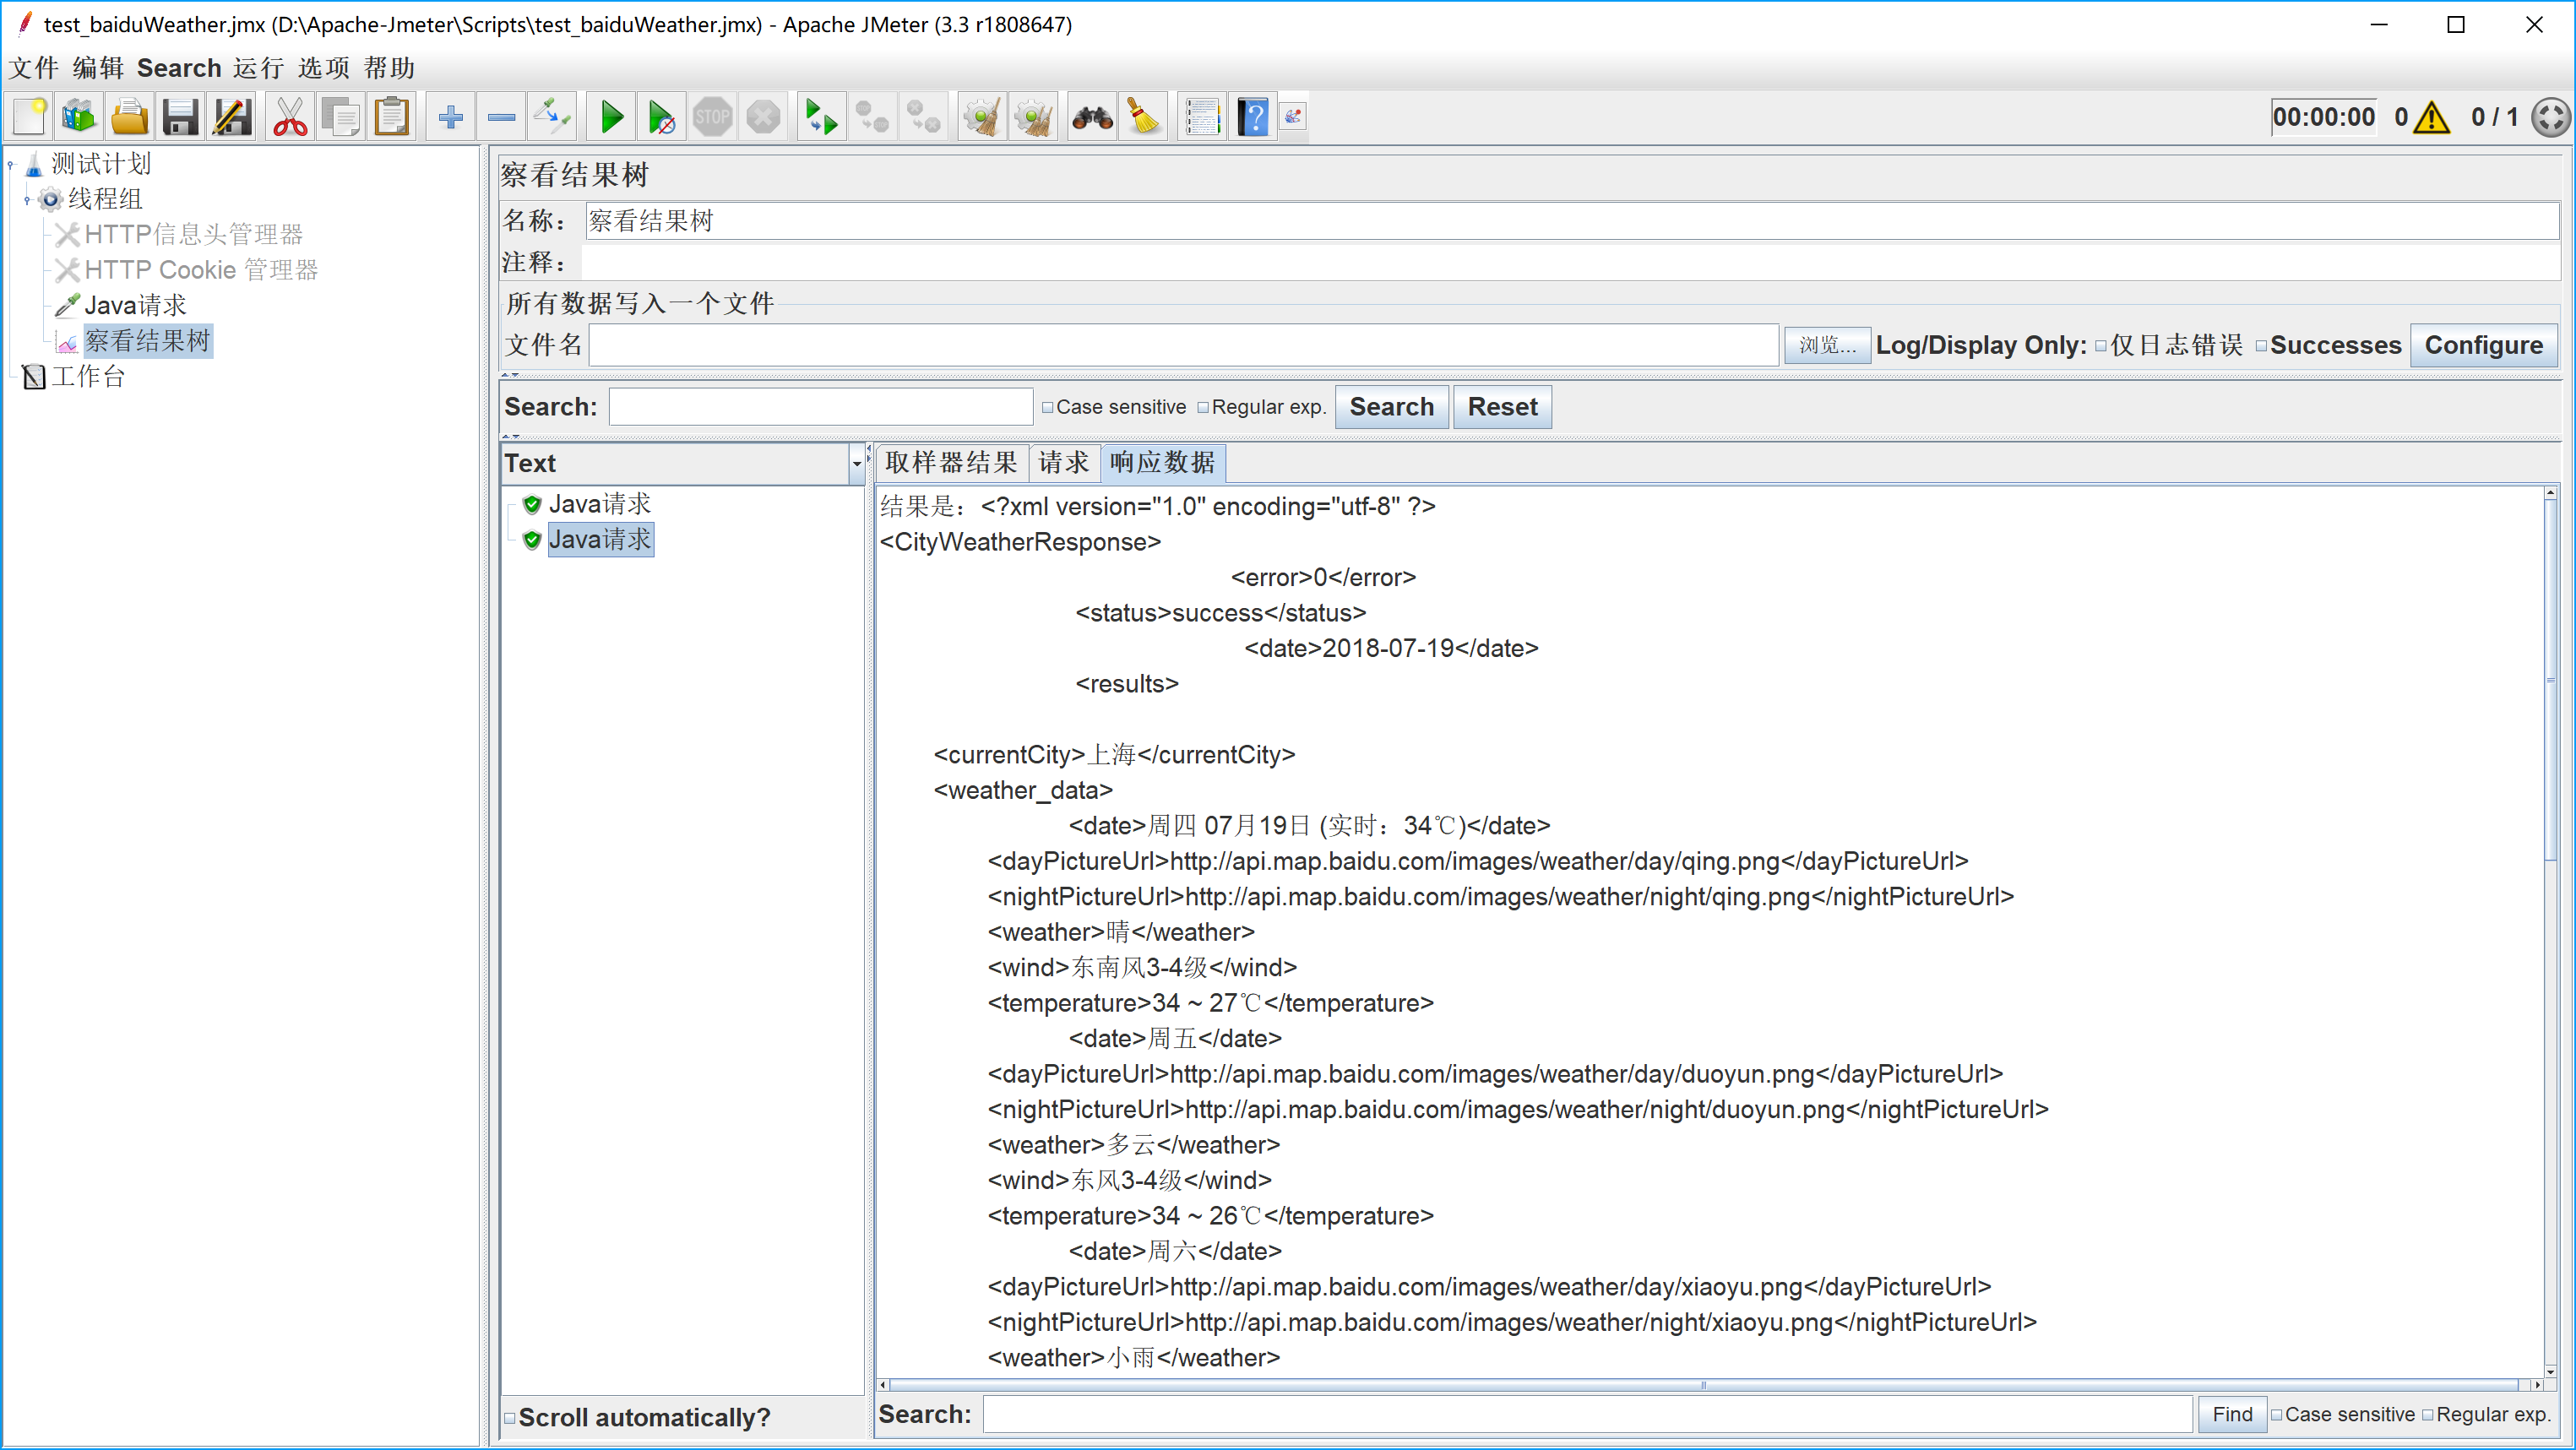Open the Text renderer dropdown

[856, 464]
